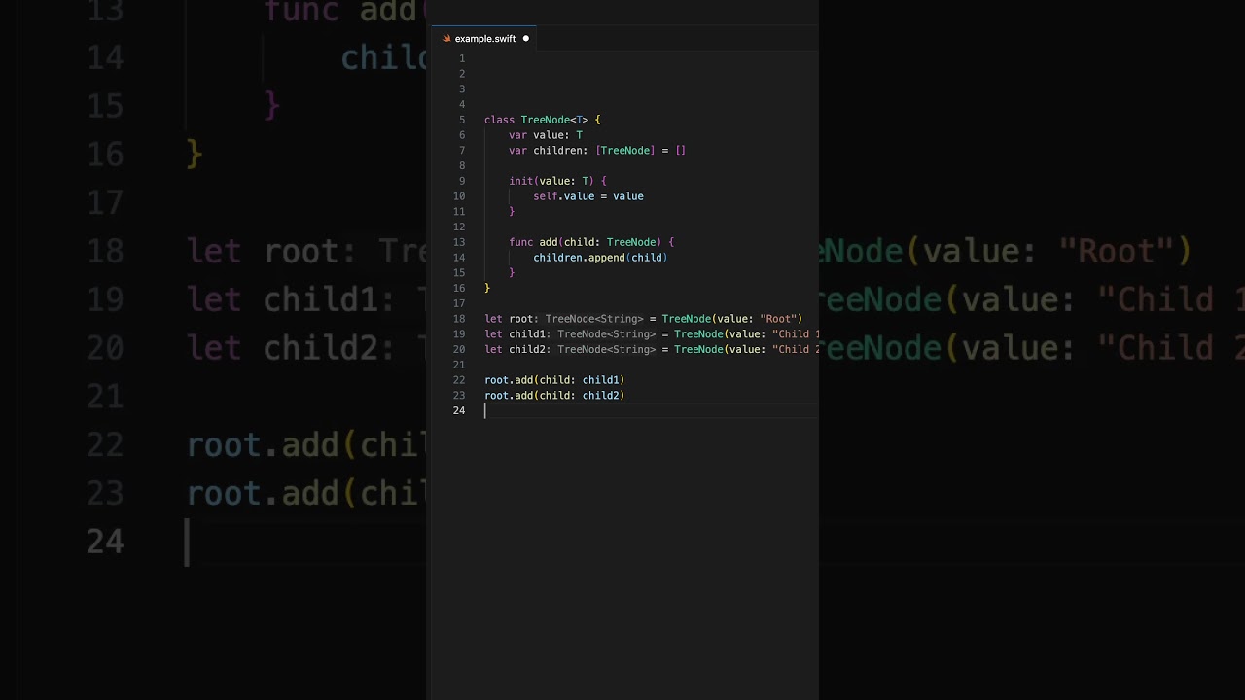Click gutter line number 1 in editor
This screenshot has width=1245, height=700.
(x=462, y=58)
